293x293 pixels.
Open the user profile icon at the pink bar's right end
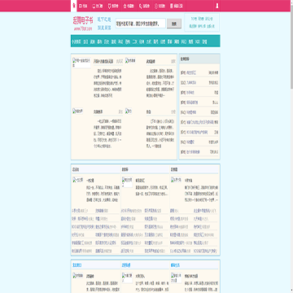tap(217, 6)
